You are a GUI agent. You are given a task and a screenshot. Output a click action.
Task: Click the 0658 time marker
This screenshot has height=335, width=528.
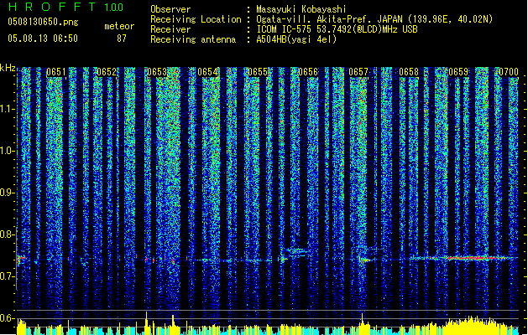pyautogui.click(x=409, y=72)
